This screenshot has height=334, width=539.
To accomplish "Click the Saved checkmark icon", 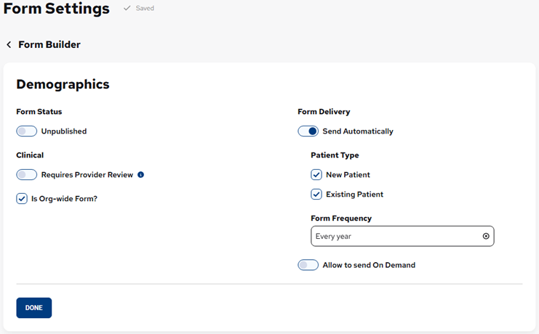I will pyautogui.click(x=127, y=9).
